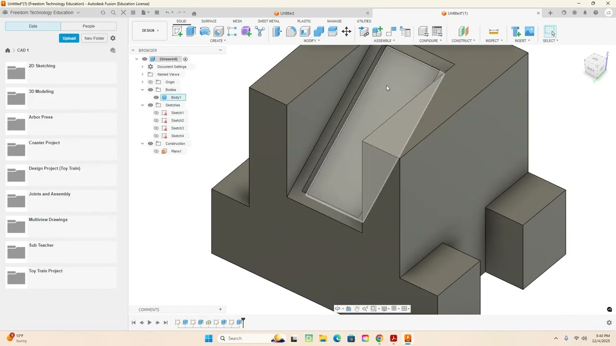616x346 pixels.
Task: Activate the Move/Copy tool
Action: click(346, 32)
